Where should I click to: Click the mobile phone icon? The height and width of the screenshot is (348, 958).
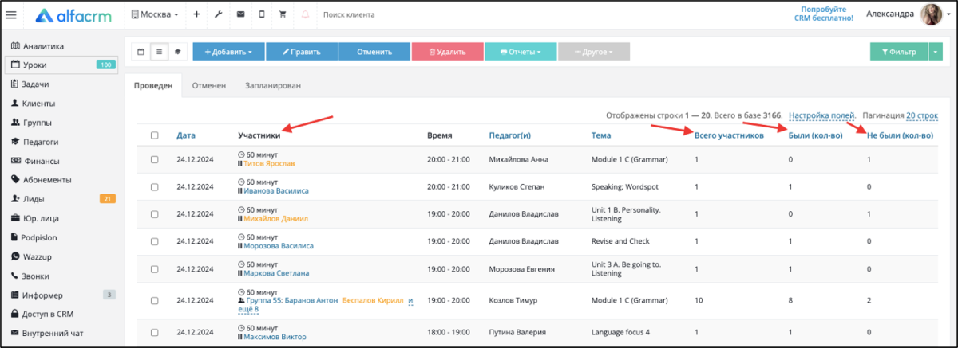point(262,14)
